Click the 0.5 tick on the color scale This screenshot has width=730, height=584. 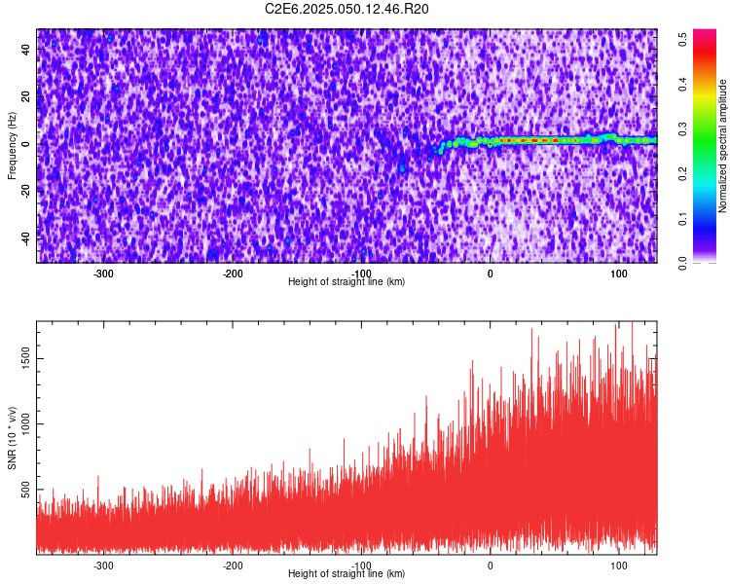coord(682,39)
